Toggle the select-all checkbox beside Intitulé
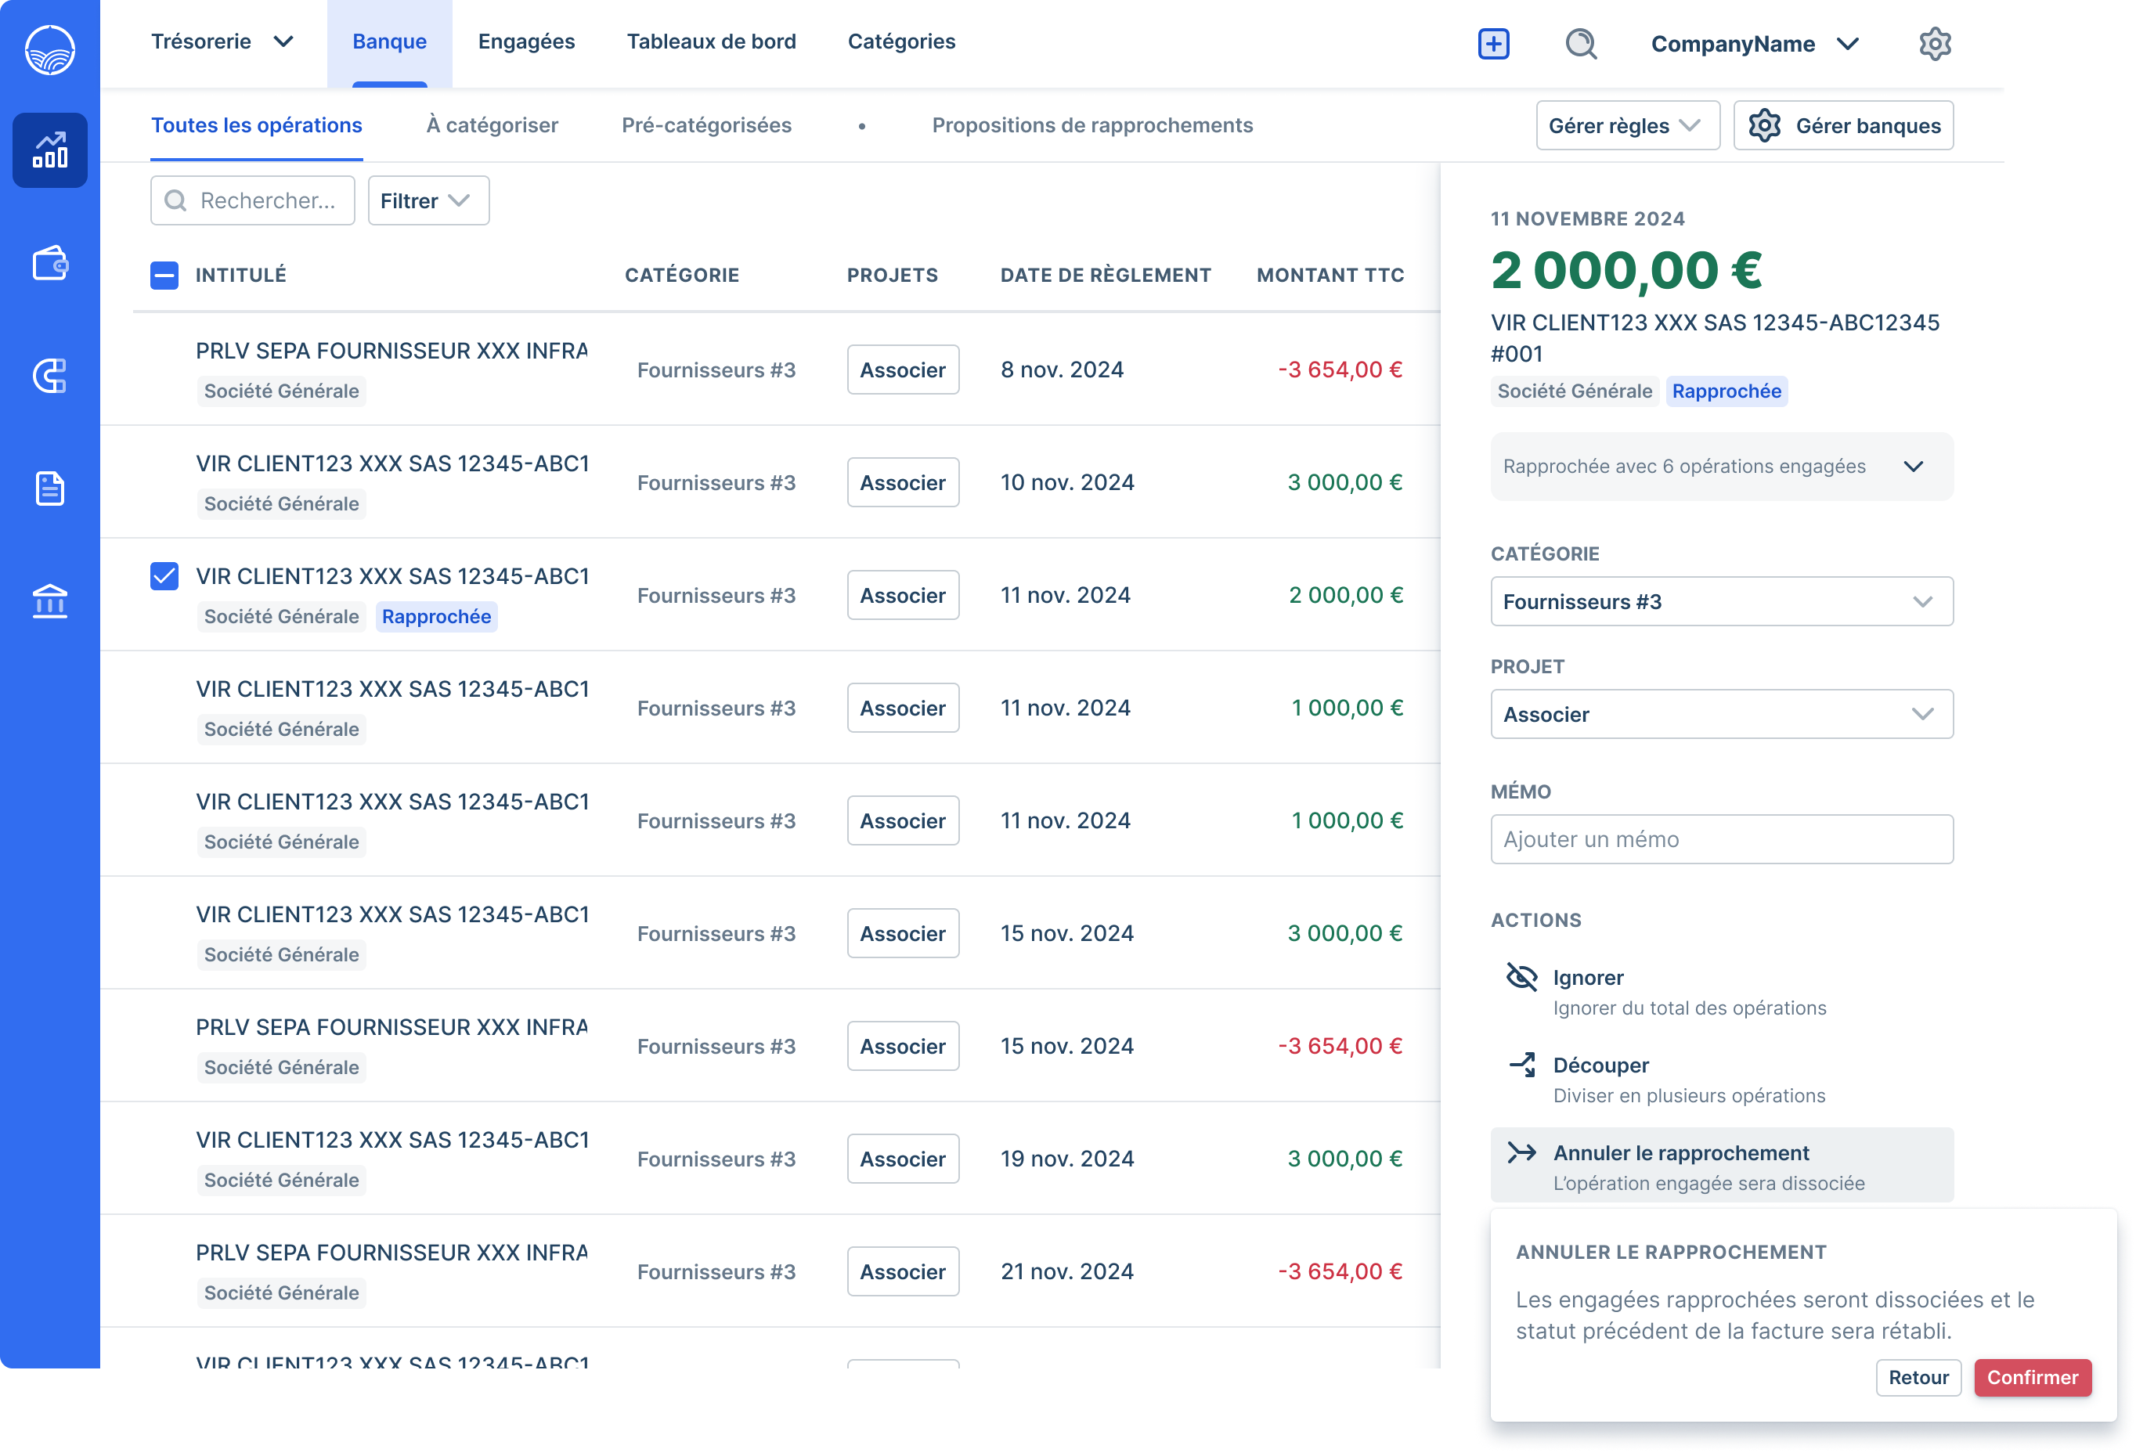Image resolution: width=2136 pixels, height=1453 pixels. [164, 275]
